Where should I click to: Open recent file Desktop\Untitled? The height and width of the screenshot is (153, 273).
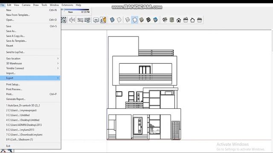(30, 120)
